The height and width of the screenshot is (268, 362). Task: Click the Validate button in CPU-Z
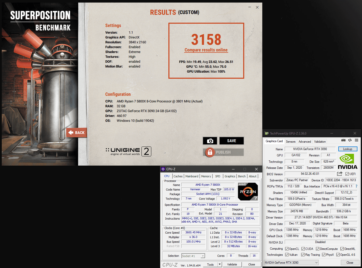pyautogui.click(x=232, y=264)
